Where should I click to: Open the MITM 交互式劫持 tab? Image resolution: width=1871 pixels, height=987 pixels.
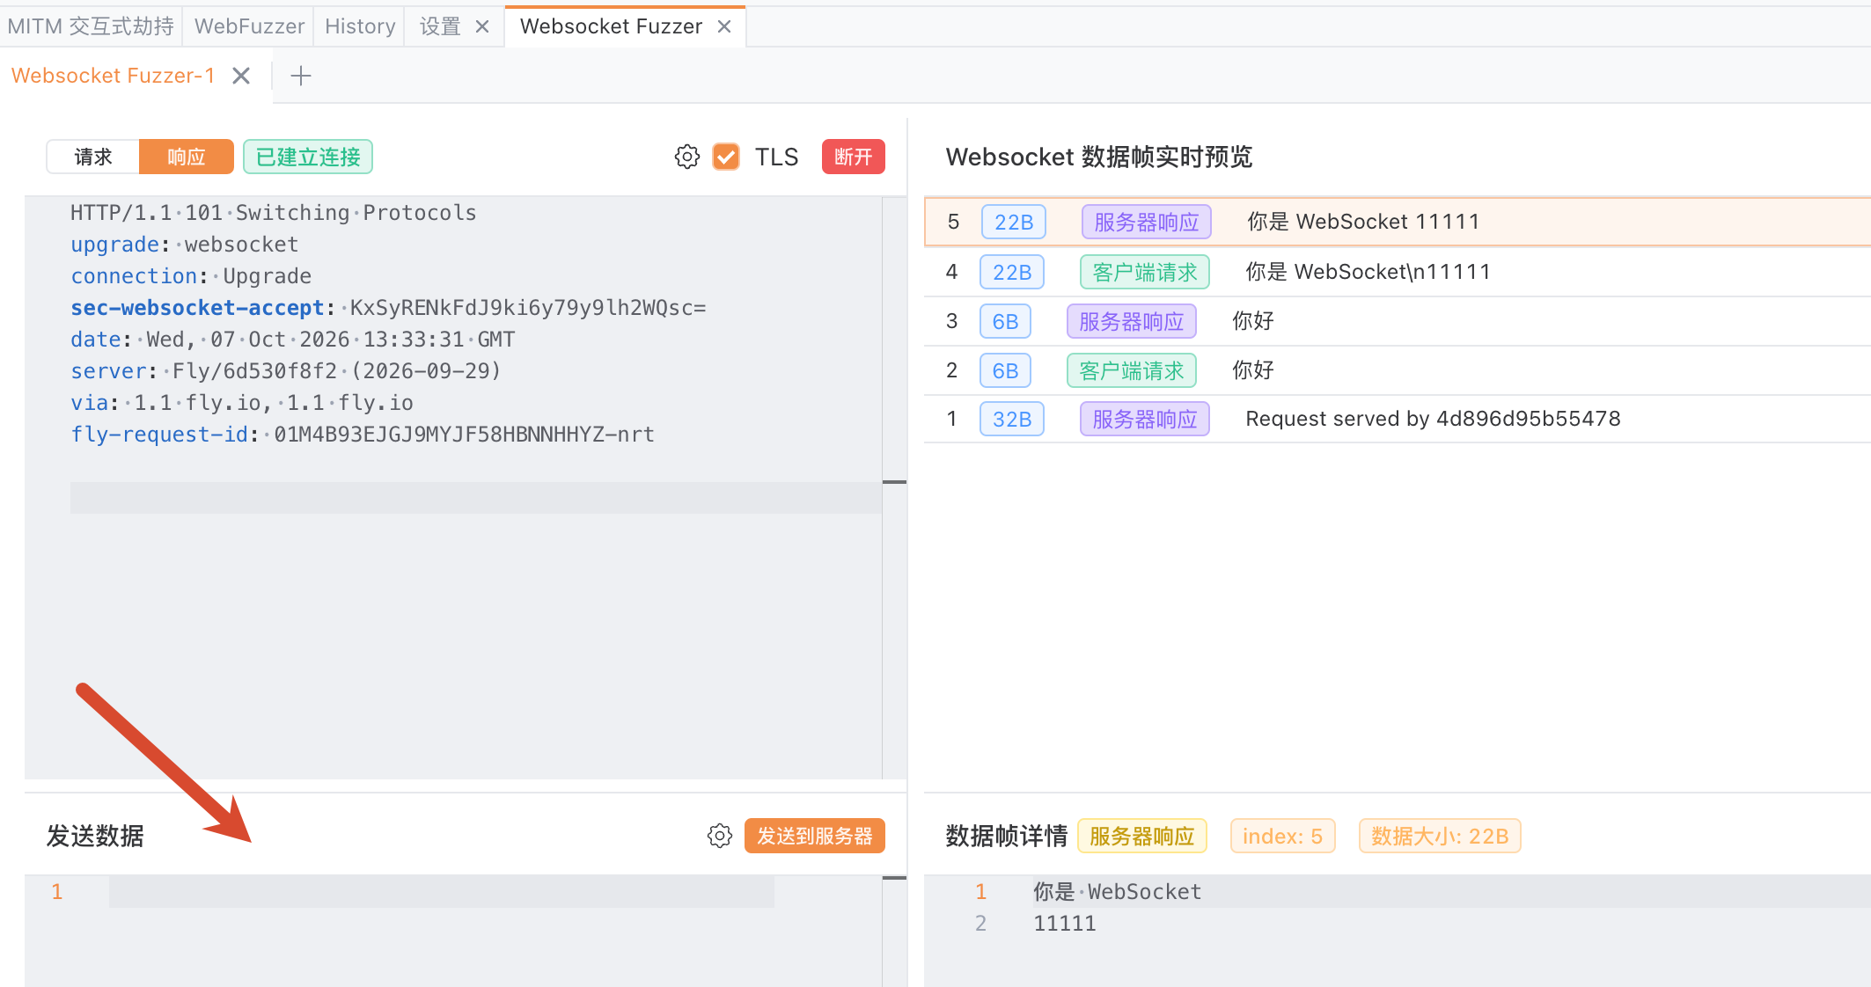pos(91,26)
